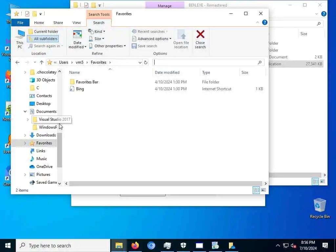The height and width of the screenshot is (252, 336).
Task: Go back with the left arrow
Action: pyautogui.click(x=17, y=62)
